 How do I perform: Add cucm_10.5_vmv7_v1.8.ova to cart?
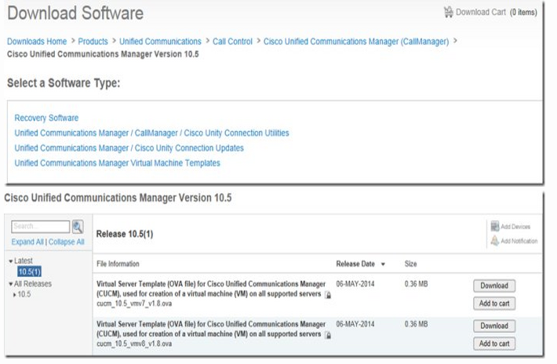[494, 304]
